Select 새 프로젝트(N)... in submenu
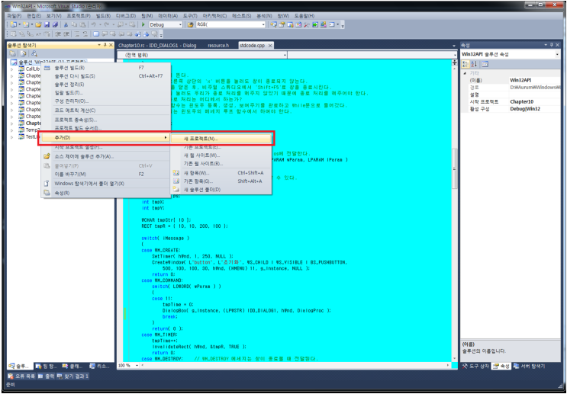Viewport: 567px width, 394px height. coord(221,138)
